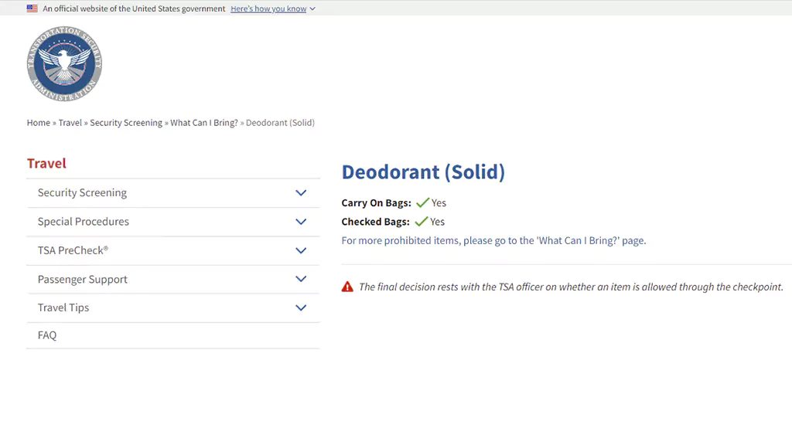Expand the Security Screening chevron
This screenshot has width=792, height=445.
pyautogui.click(x=301, y=192)
